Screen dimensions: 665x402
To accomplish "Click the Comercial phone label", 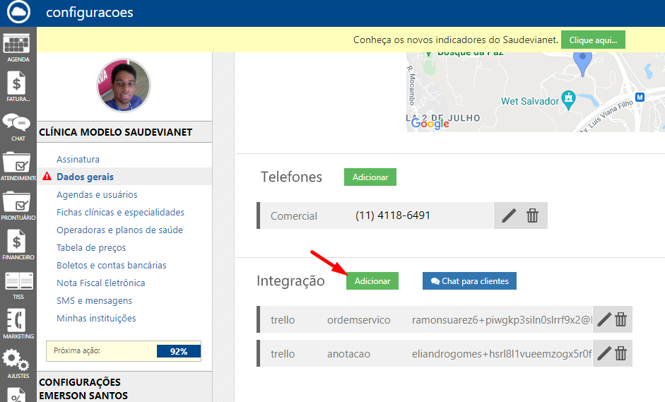I will tap(294, 216).
